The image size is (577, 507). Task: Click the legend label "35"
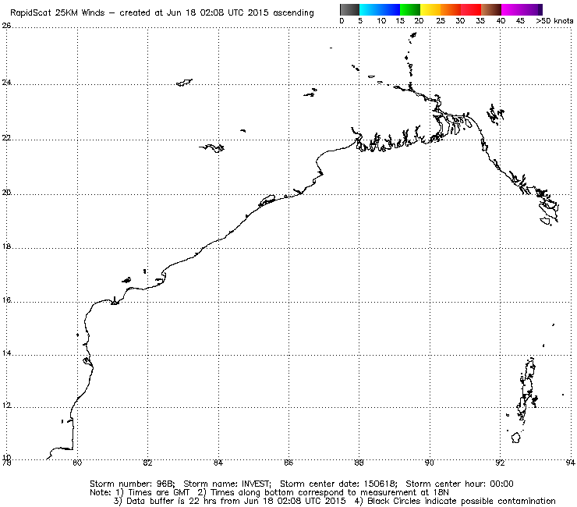[x=480, y=21]
